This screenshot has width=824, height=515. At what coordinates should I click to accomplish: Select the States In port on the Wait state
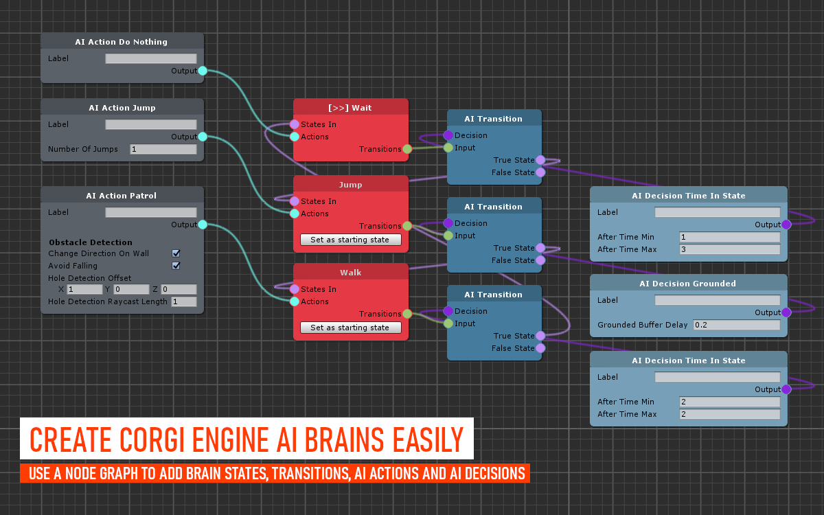(x=295, y=124)
